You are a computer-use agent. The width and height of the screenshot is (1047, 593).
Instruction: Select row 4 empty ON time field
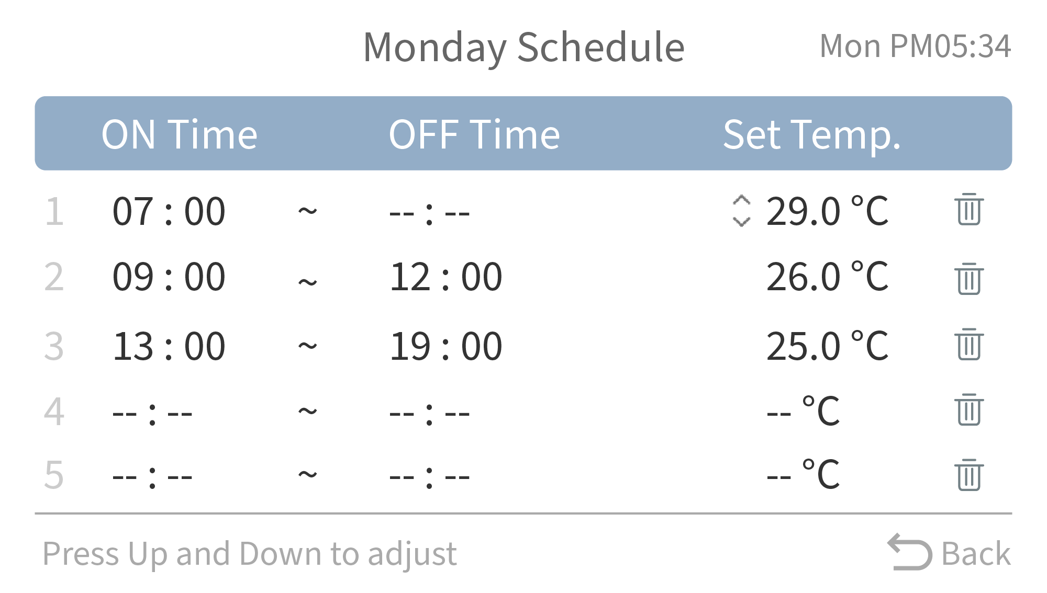tap(152, 414)
